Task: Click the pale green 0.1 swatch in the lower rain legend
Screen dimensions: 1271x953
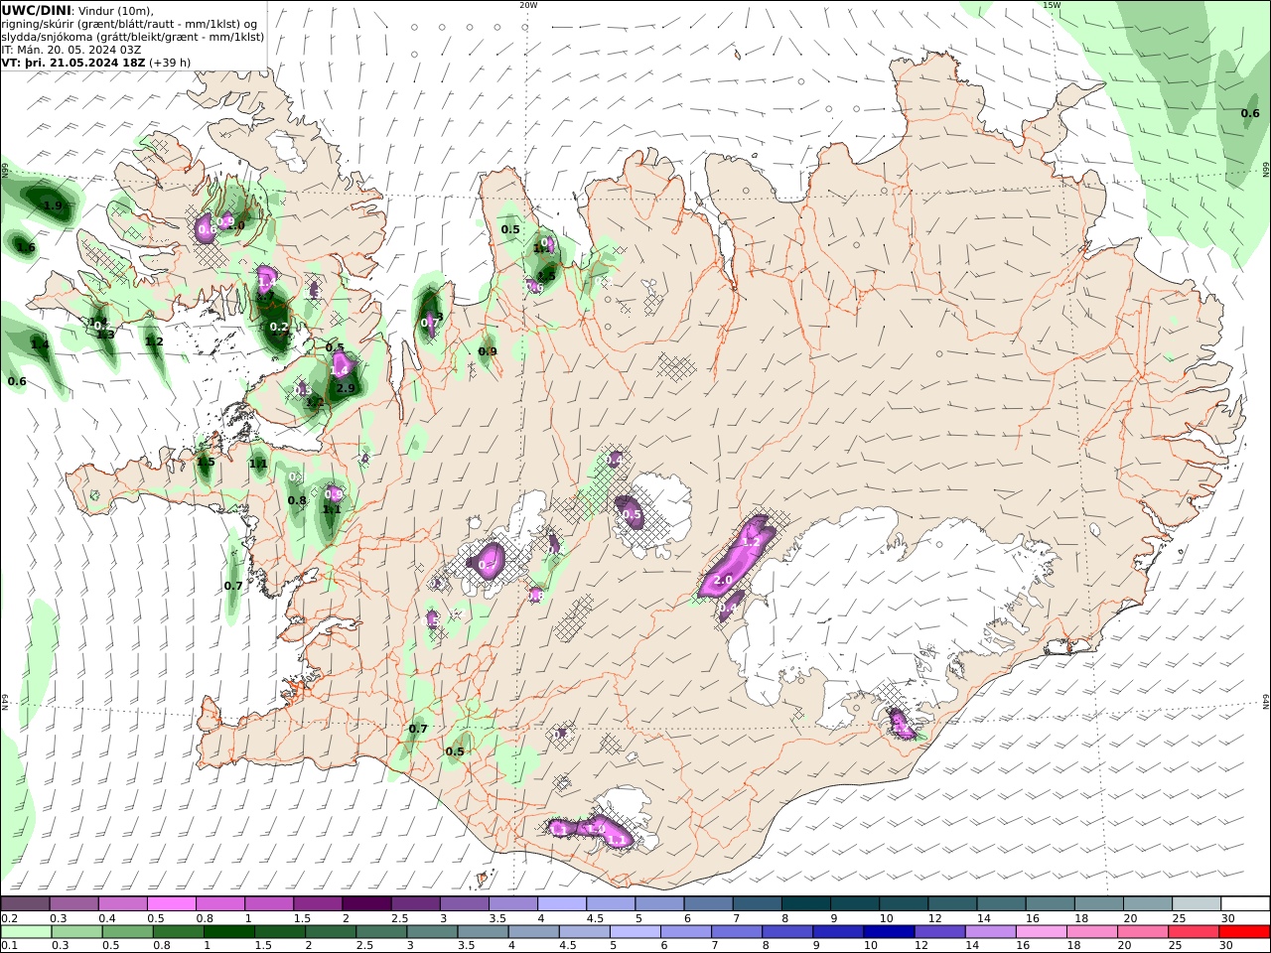Action: [26, 932]
